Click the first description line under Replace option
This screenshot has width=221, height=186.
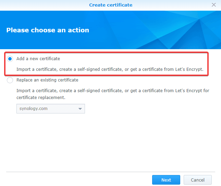point(113,91)
